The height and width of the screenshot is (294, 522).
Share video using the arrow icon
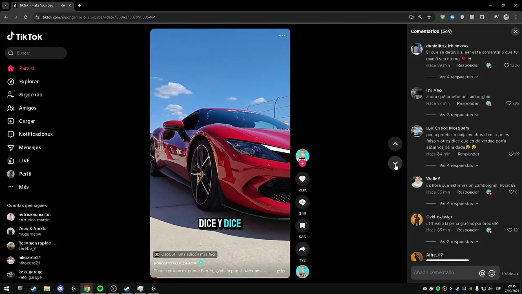(x=302, y=249)
